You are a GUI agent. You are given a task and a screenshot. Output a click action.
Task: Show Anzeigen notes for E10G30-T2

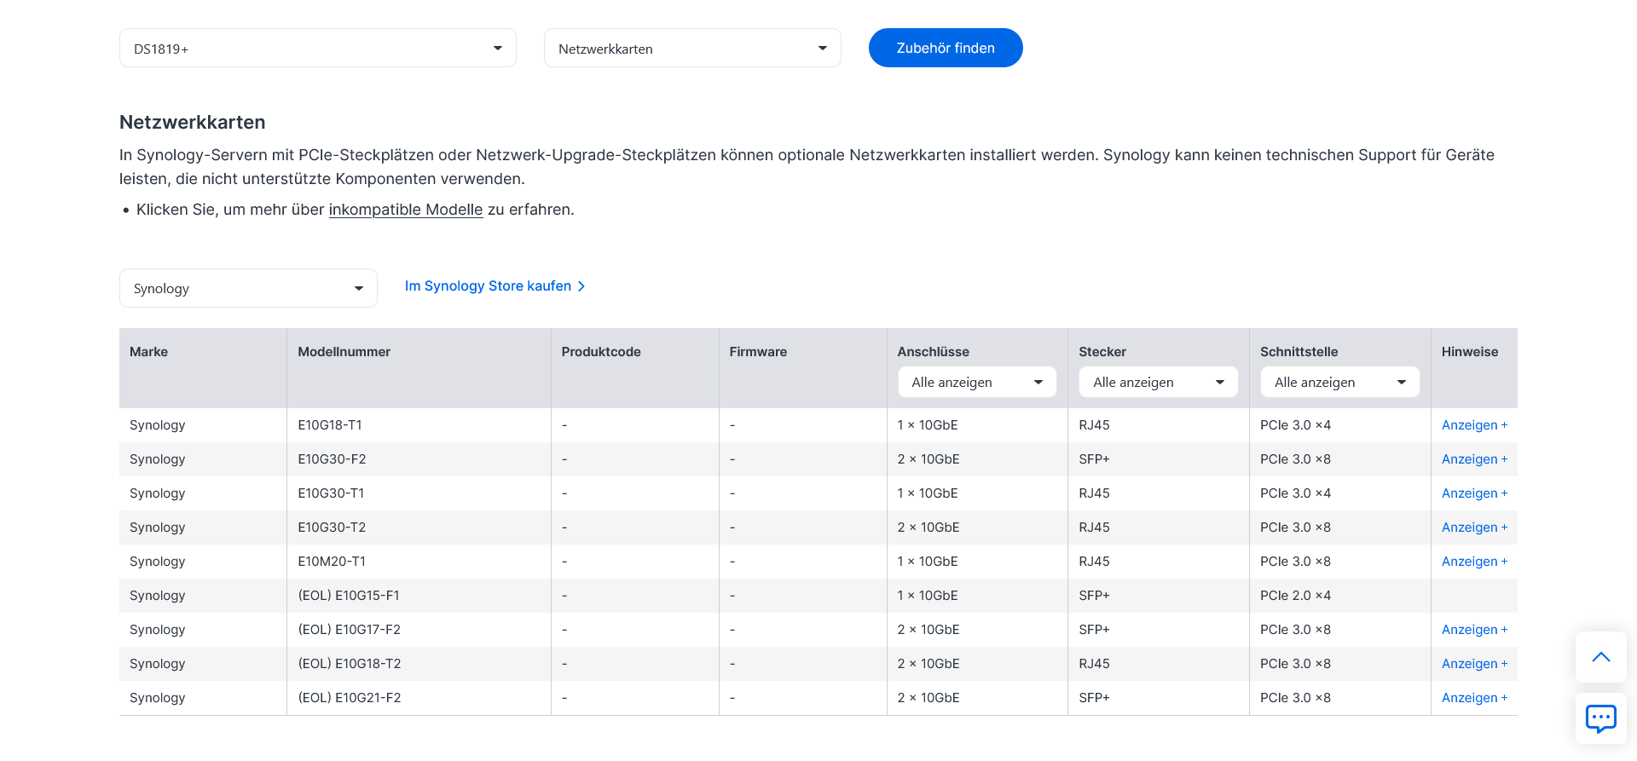(1473, 528)
